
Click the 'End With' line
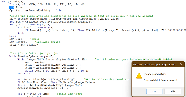coord(24,73)
